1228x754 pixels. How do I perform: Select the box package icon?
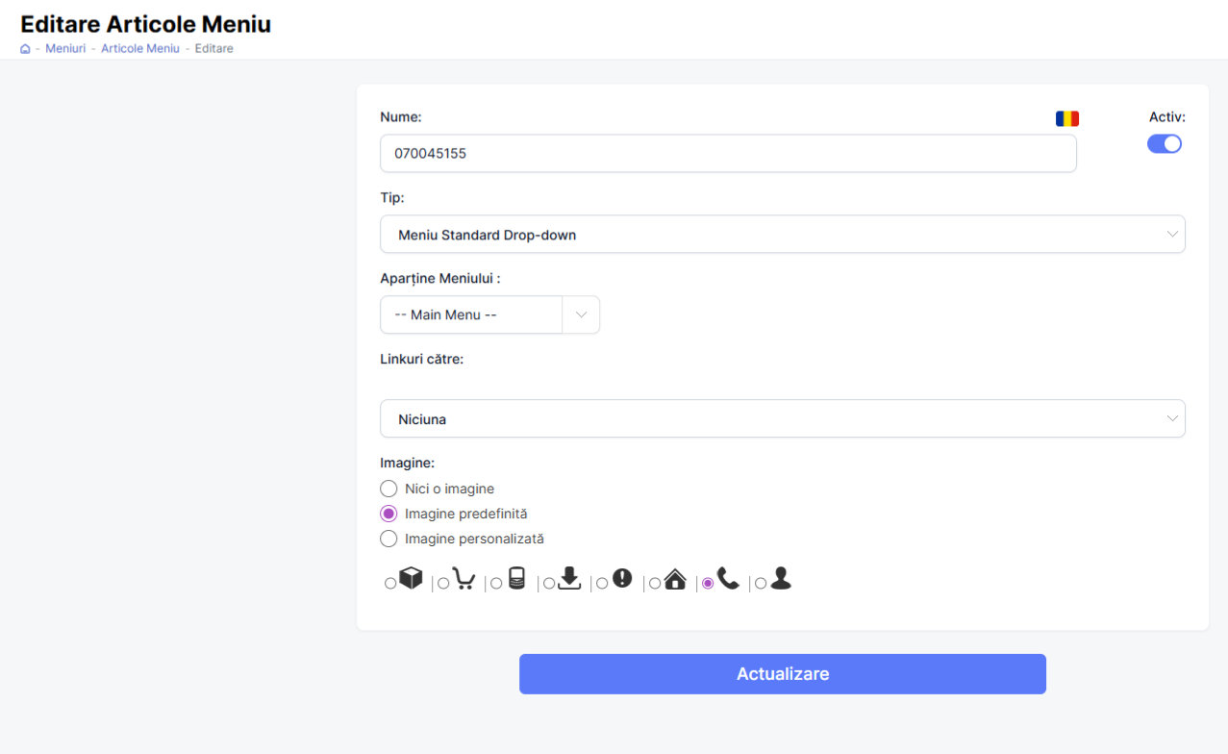click(390, 583)
